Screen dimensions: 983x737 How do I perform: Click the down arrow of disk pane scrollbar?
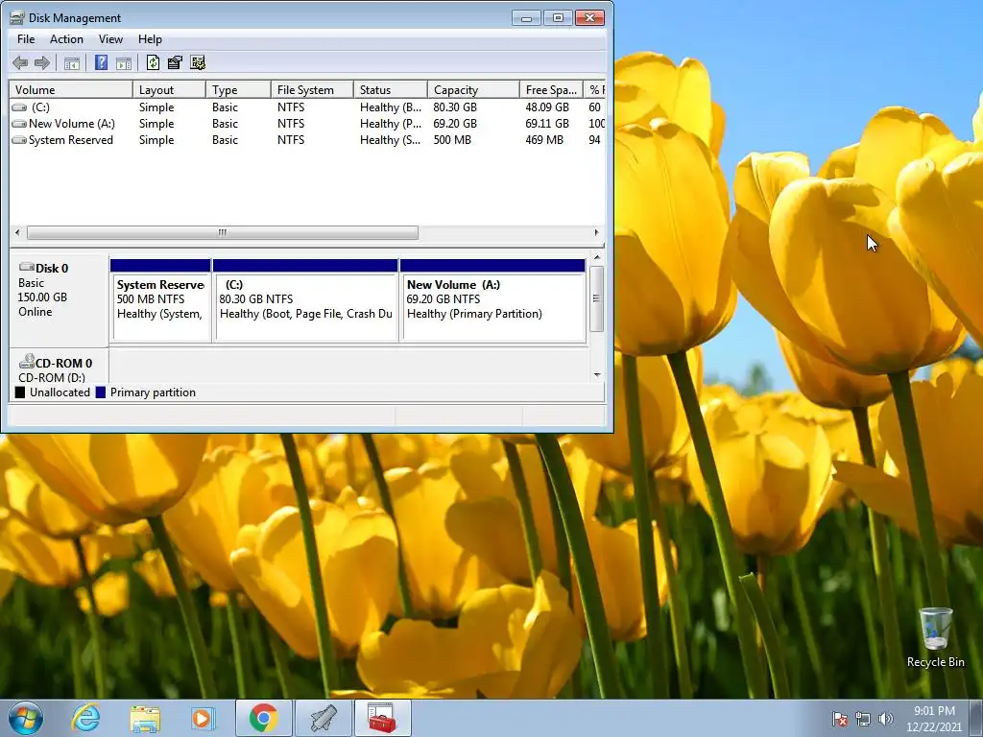597,375
